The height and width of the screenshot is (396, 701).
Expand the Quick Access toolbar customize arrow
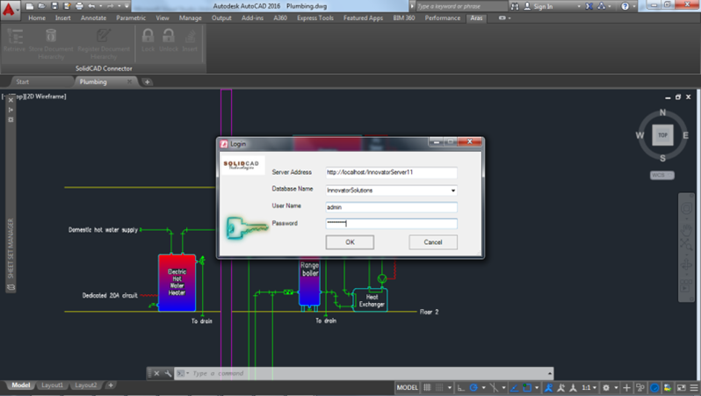[x=127, y=6]
